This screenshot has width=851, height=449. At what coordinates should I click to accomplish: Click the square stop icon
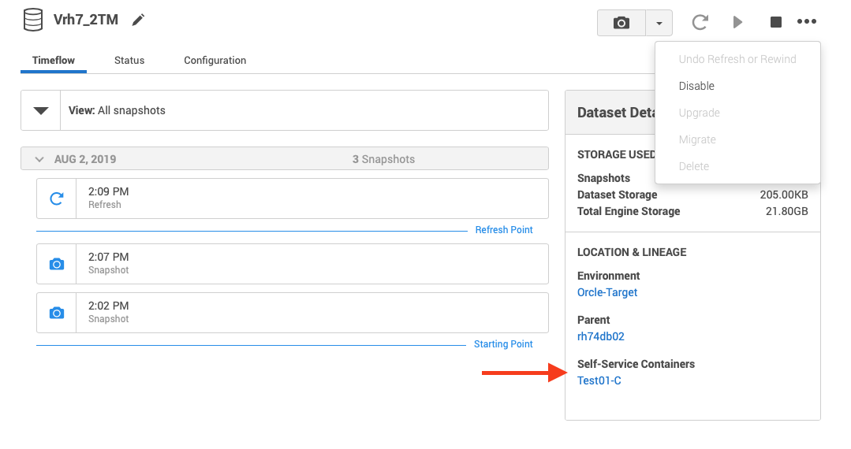tap(776, 22)
